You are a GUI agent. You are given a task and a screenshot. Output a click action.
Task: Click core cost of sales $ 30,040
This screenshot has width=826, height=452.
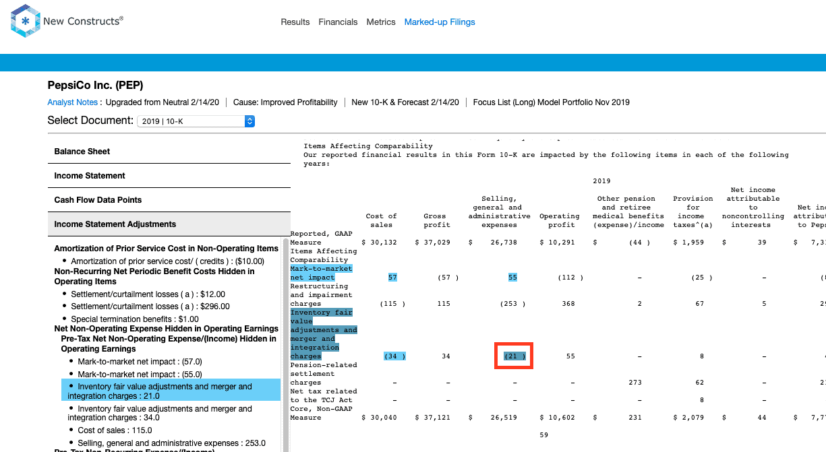click(x=380, y=418)
